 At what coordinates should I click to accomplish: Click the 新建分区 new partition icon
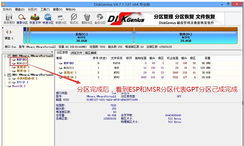pyautogui.click(x=61, y=19)
